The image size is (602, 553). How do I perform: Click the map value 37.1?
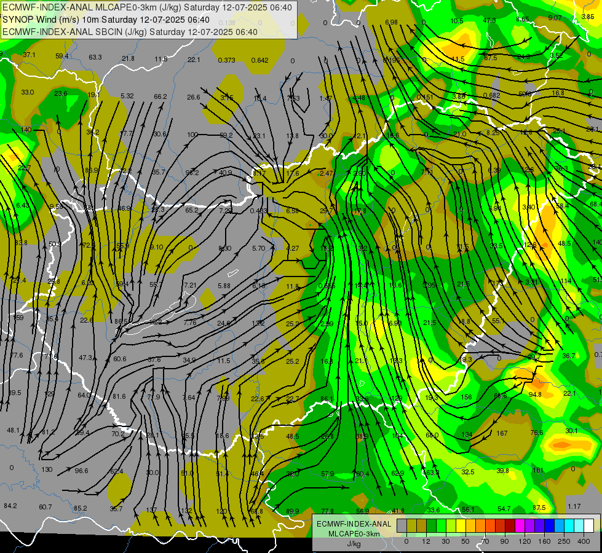(x=29, y=55)
